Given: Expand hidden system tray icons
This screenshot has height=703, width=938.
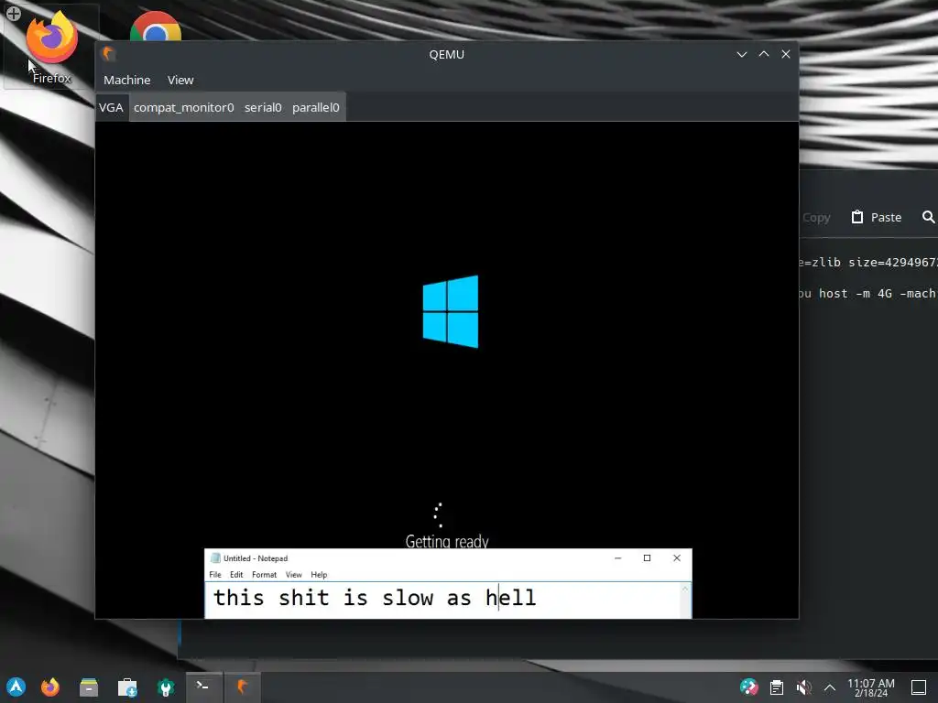Looking at the screenshot, I should (830, 687).
